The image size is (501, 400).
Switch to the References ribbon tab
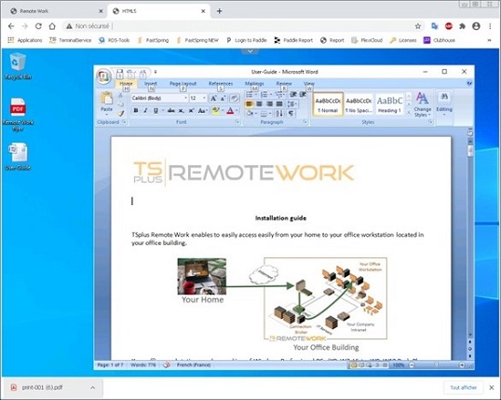pyautogui.click(x=221, y=84)
